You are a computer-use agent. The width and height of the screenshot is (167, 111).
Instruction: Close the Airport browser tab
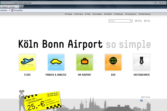(x=18, y=7)
